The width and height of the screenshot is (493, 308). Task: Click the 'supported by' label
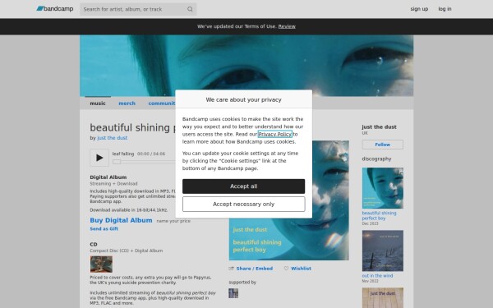point(242,283)
